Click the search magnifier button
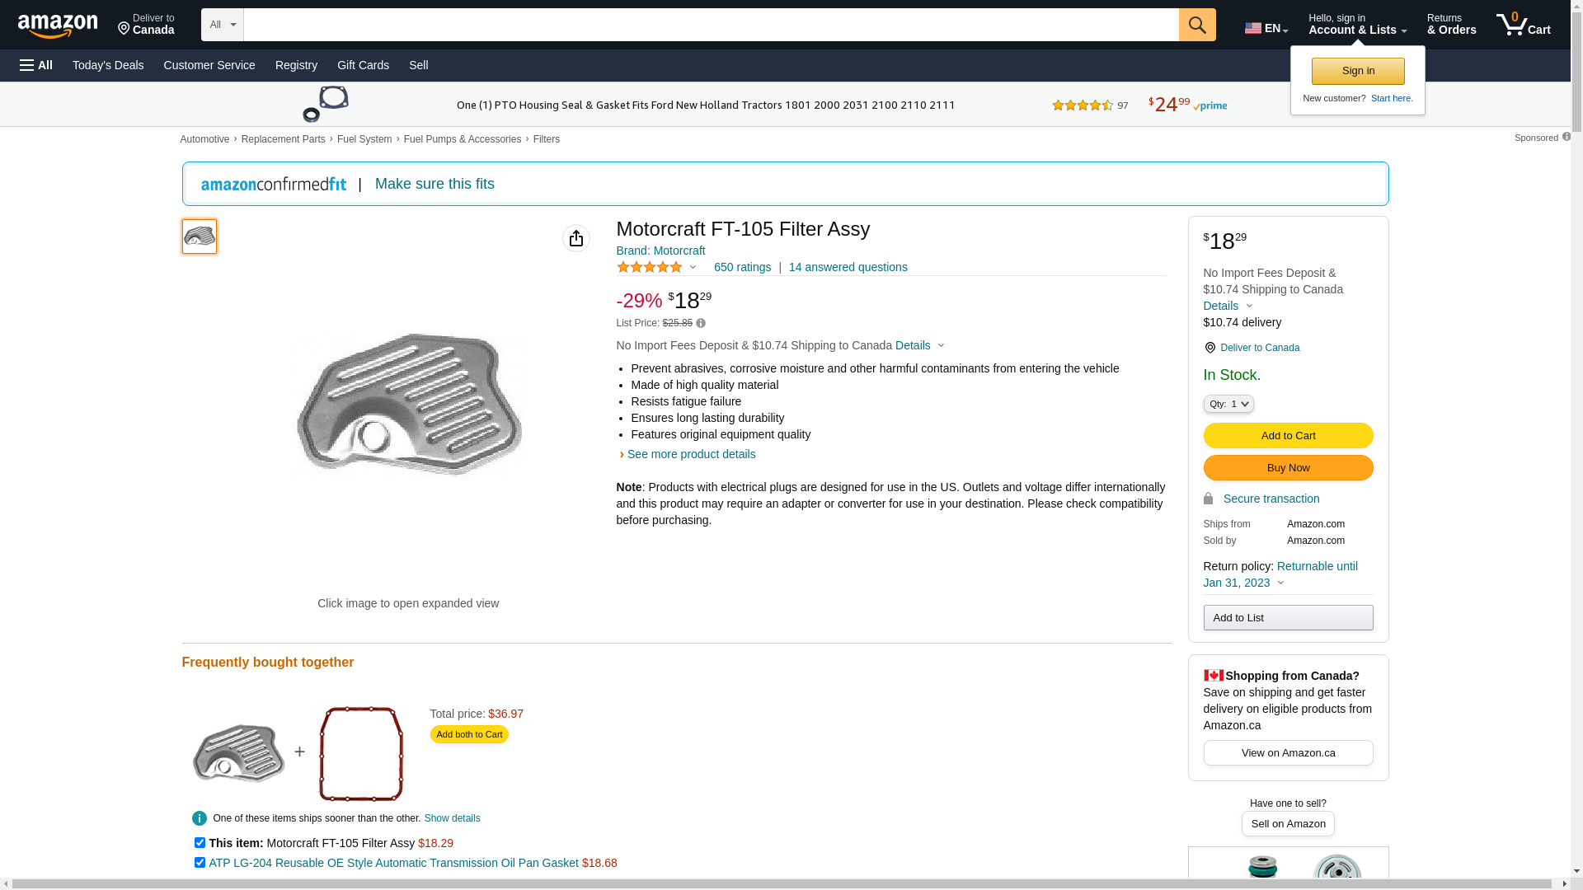The height and width of the screenshot is (890, 1583). click(1197, 25)
